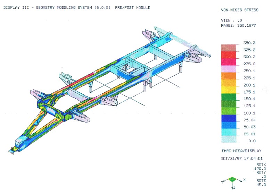The height and width of the screenshot is (194, 271).
Task: Click the top 350.2 legend color band
Action: 229,48
